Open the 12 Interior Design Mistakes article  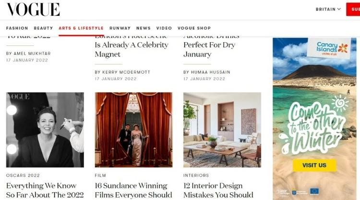pos(218,190)
